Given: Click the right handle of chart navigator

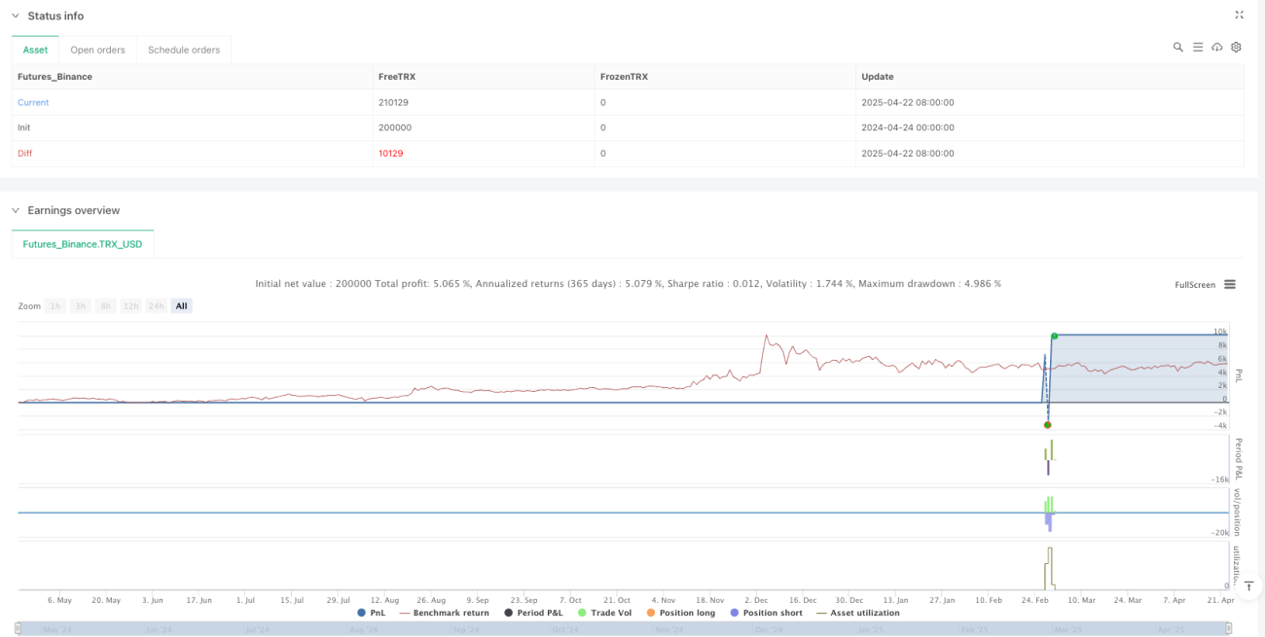Looking at the screenshot, I should 1231,629.
